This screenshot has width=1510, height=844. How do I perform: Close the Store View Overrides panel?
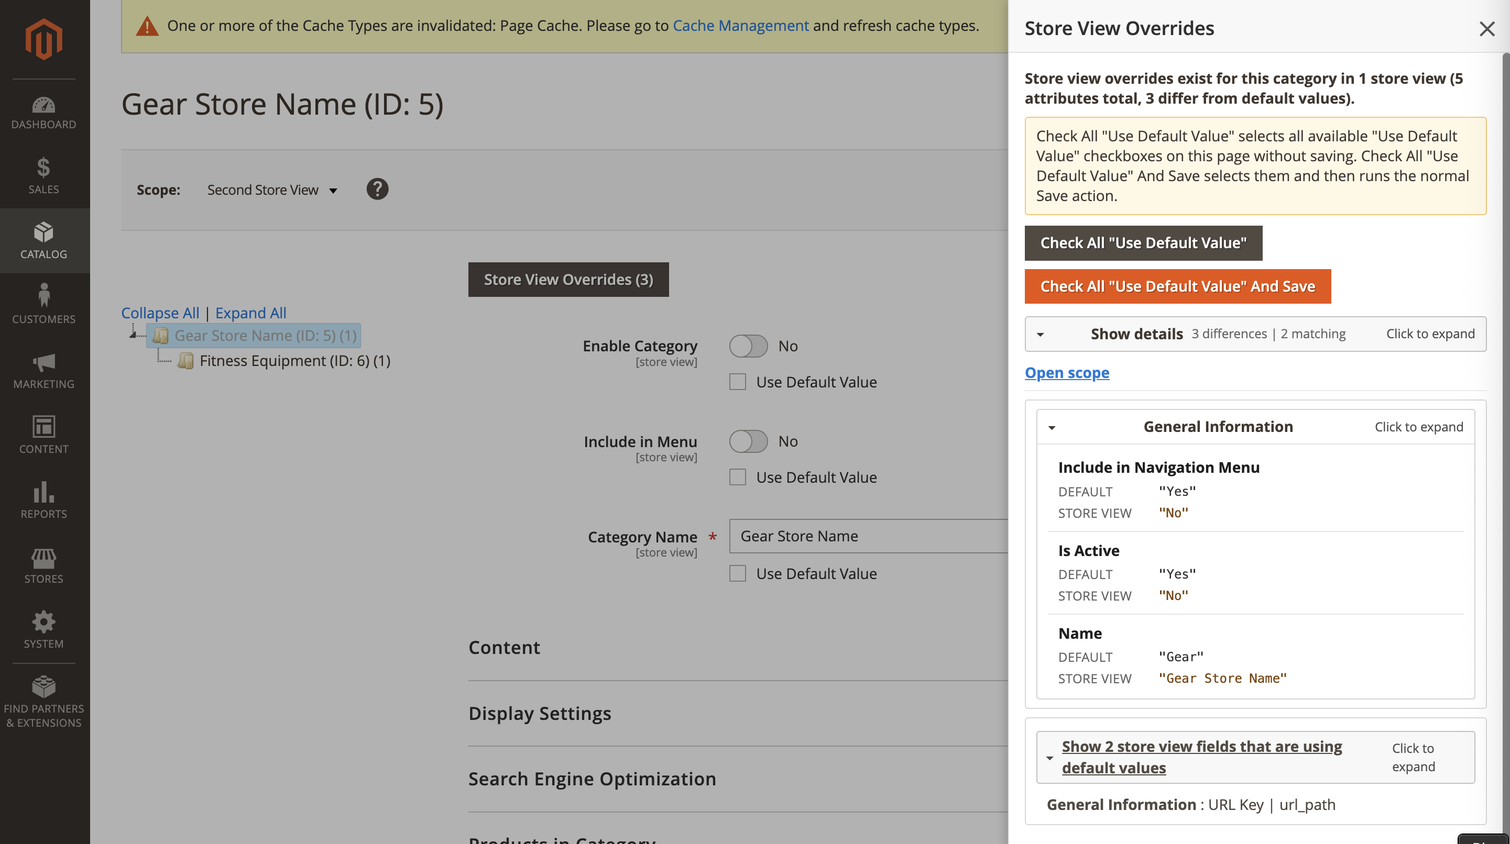coord(1486,29)
